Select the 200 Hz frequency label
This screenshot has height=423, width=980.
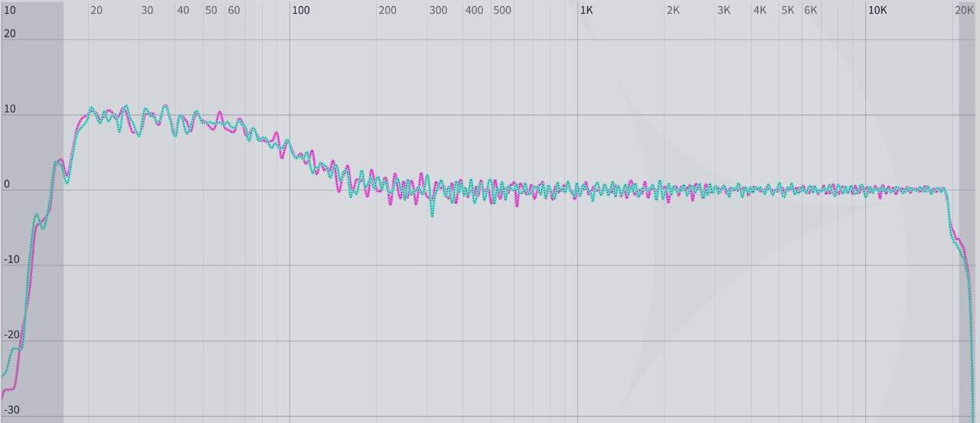(x=388, y=11)
